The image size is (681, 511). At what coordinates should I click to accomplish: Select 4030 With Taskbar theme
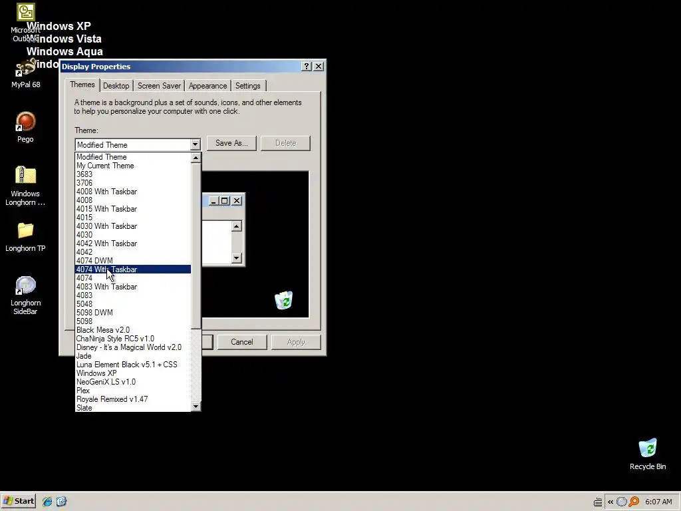(x=133, y=226)
